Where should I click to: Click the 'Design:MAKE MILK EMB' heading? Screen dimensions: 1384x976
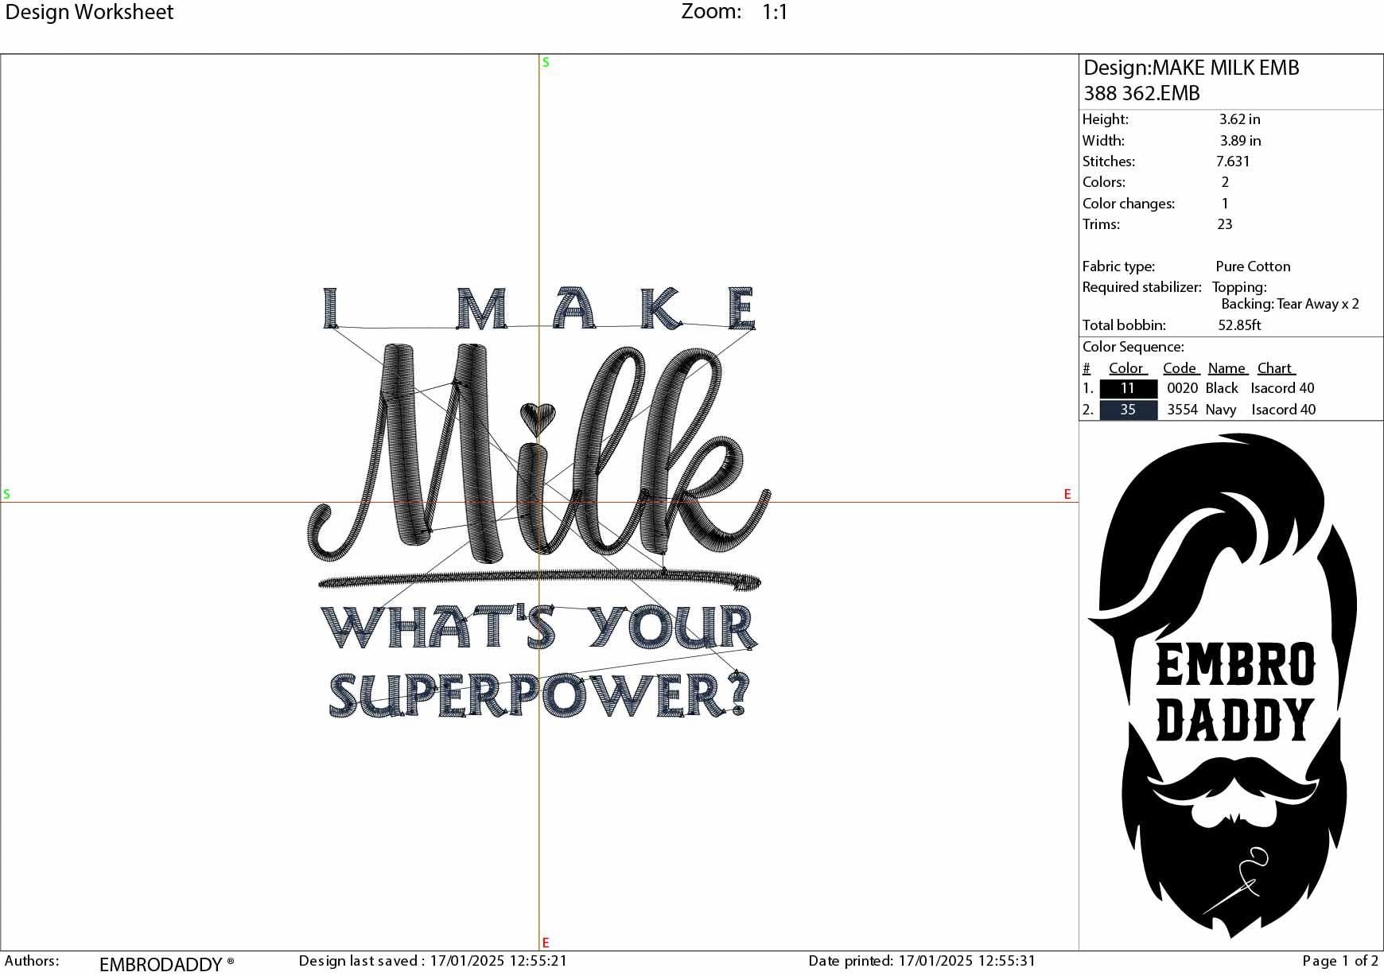(1191, 68)
